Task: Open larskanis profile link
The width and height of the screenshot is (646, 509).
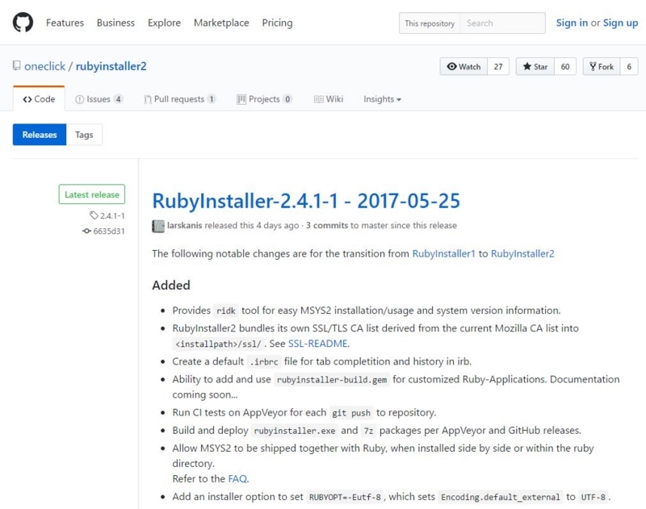Action: tap(185, 226)
